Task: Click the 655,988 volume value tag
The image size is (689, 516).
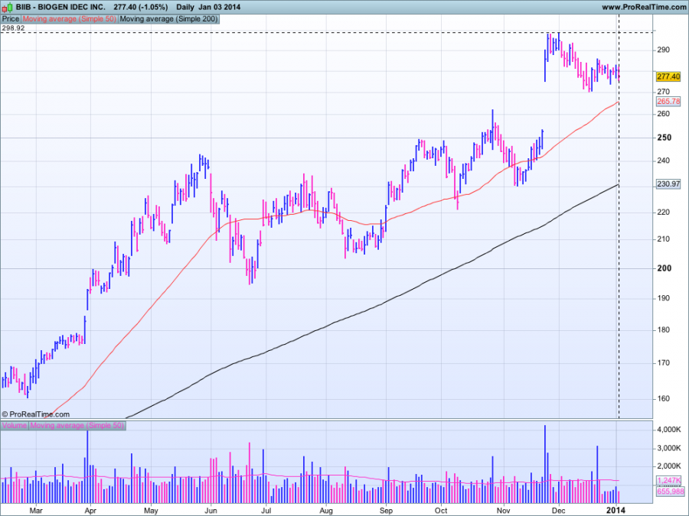Action: tap(669, 492)
